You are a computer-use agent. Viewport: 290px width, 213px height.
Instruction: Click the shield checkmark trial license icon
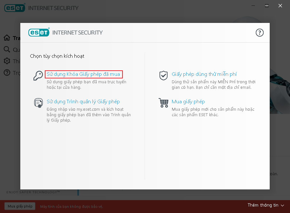(x=163, y=76)
